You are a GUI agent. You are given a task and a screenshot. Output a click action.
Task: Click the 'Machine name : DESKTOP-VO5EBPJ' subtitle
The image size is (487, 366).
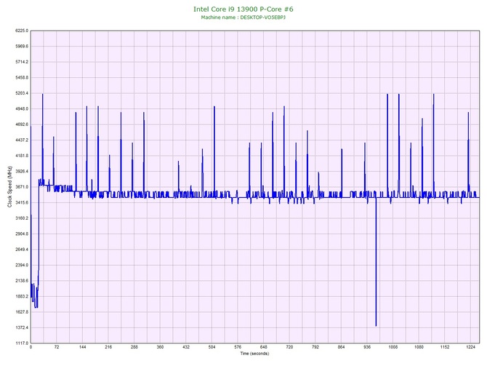(x=243, y=17)
